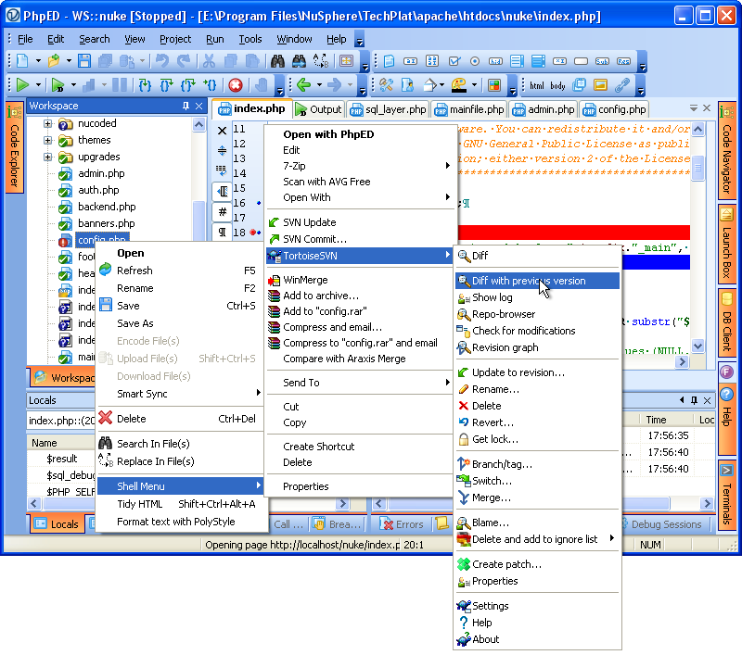Click the green Back navigation arrow
This screenshot has width=742, height=655.
click(304, 85)
